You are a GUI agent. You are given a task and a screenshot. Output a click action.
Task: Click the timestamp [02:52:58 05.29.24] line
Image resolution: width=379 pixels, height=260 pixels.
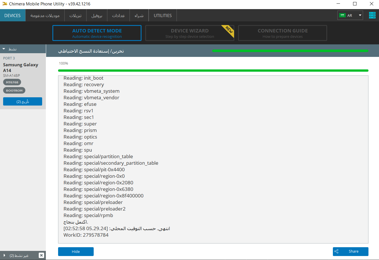tap(117, 228)
